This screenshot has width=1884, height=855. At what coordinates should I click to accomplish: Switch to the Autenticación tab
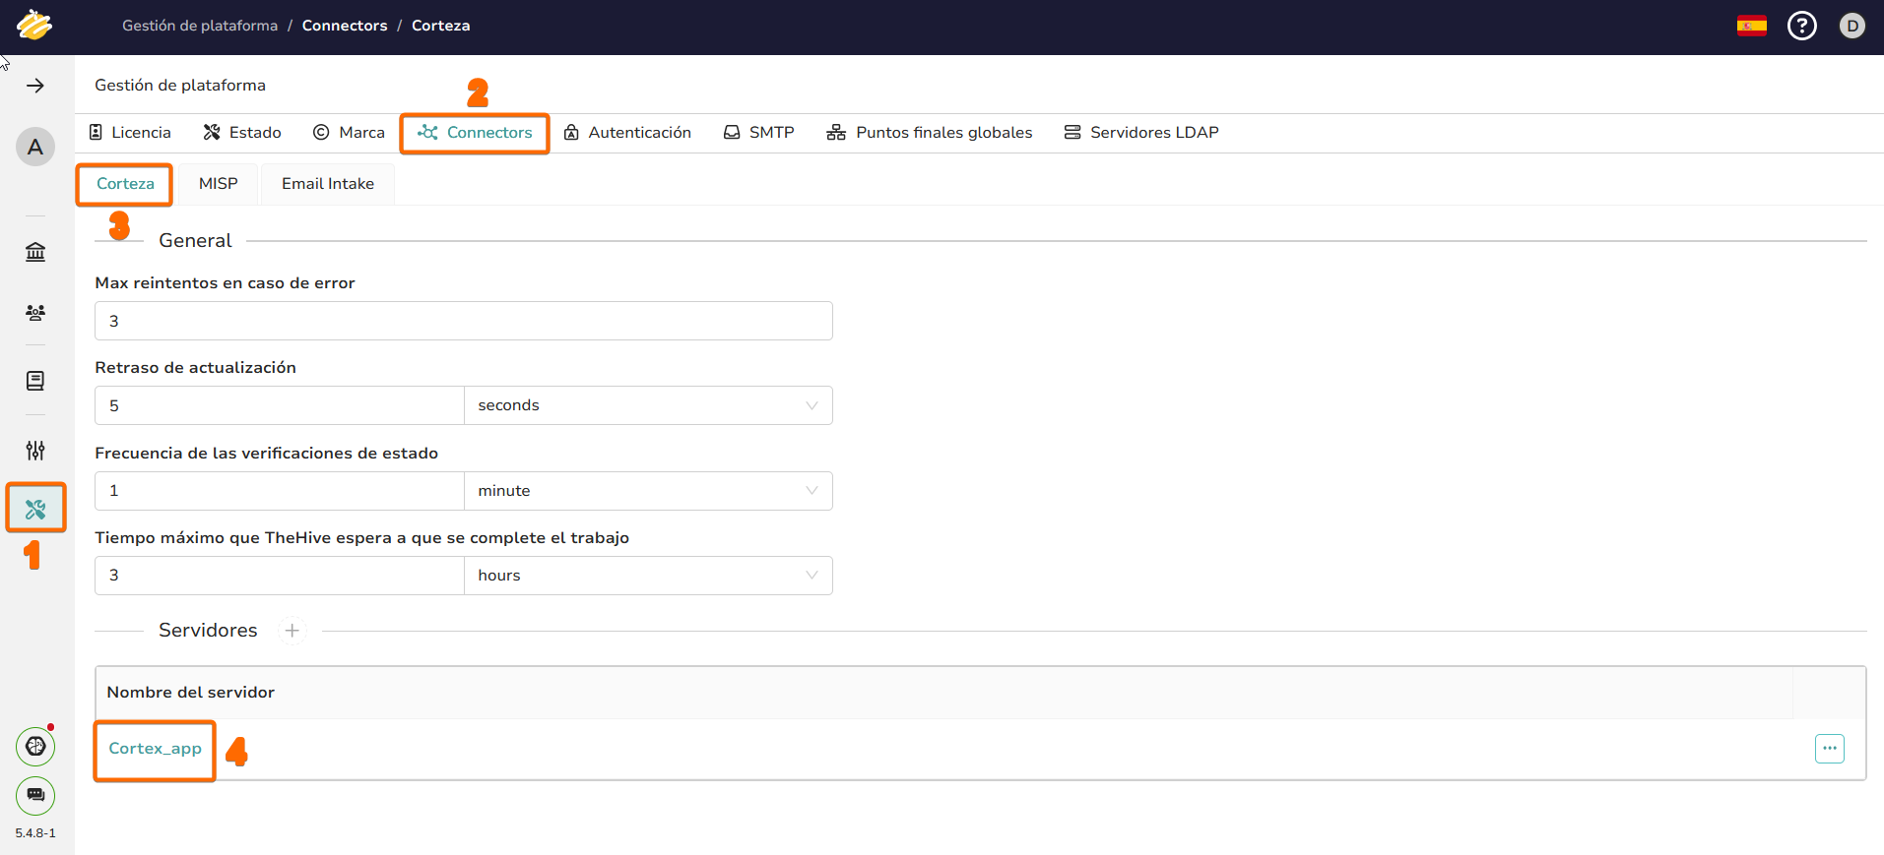tap(627, 133)
